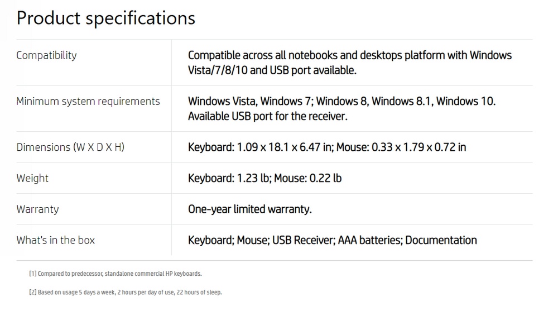The height and width of the screenshot is (311, 558).
Task: Click the Product specifications heading
Action: tap(105, 18)
